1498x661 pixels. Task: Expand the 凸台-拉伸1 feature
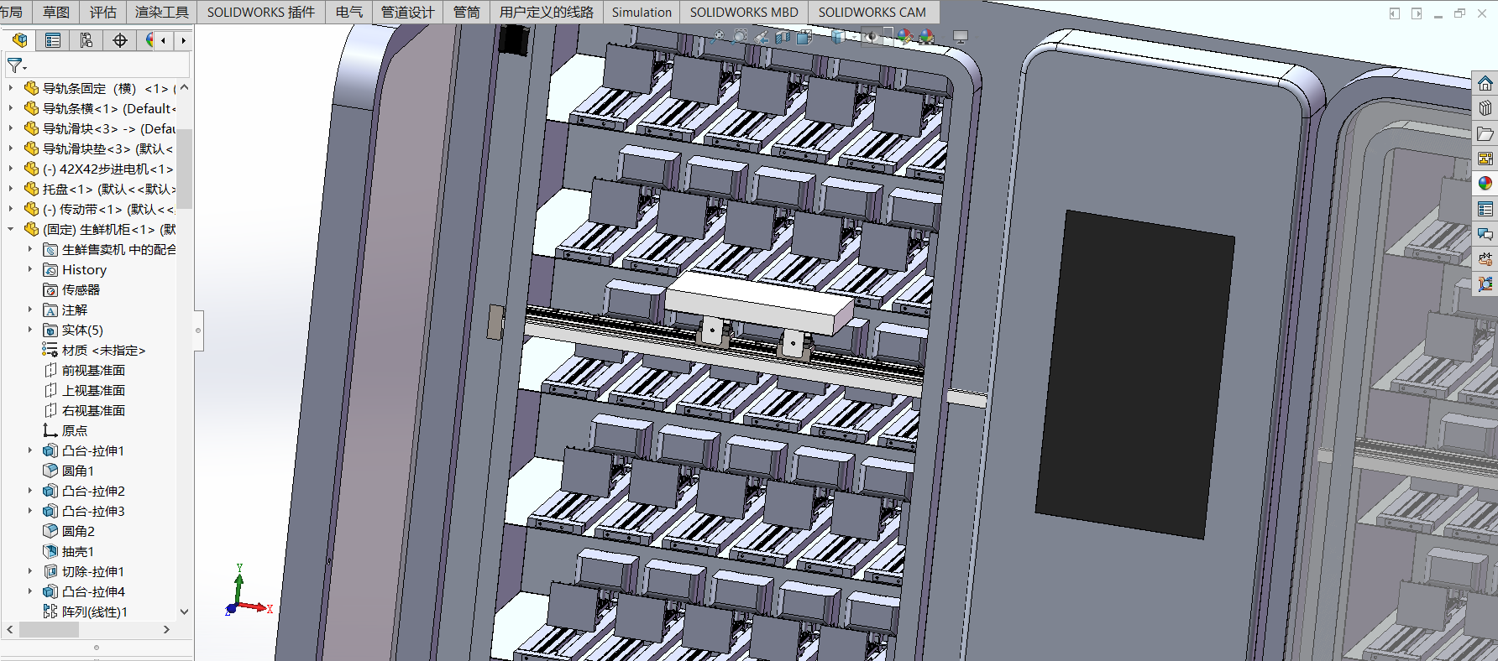click(x=30, y=450)
